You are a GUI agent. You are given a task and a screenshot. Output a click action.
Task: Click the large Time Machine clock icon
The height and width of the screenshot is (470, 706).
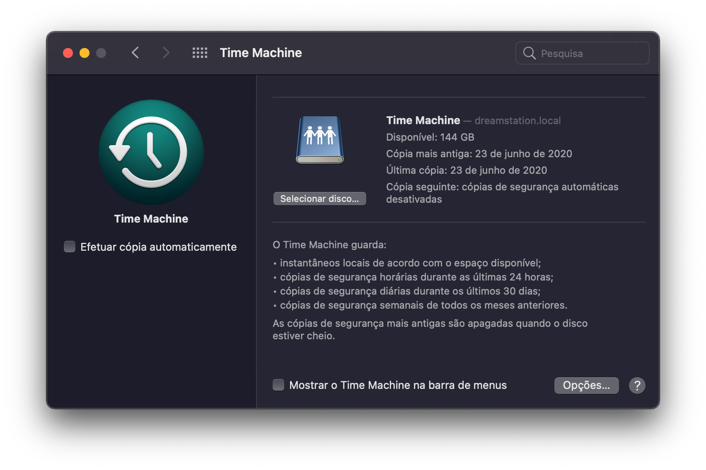point(151,152)
